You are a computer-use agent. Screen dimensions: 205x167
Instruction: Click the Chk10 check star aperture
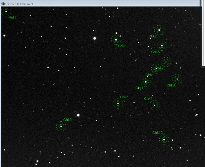tap(164, 140)
